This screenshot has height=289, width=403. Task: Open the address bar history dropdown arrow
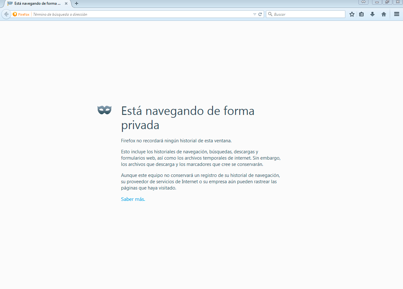click(255, 14)
